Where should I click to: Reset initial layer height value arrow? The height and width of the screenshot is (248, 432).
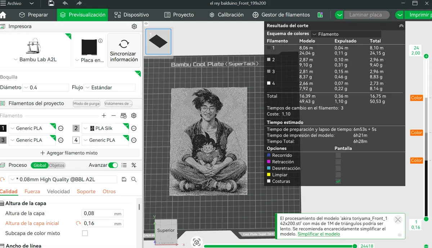[78, 223]
